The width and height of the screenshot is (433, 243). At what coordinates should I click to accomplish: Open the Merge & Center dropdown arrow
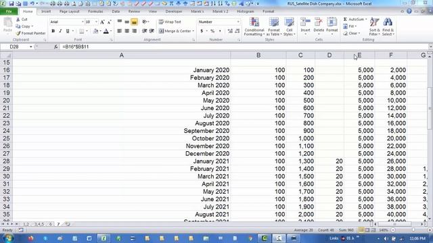tap(193, 31)
